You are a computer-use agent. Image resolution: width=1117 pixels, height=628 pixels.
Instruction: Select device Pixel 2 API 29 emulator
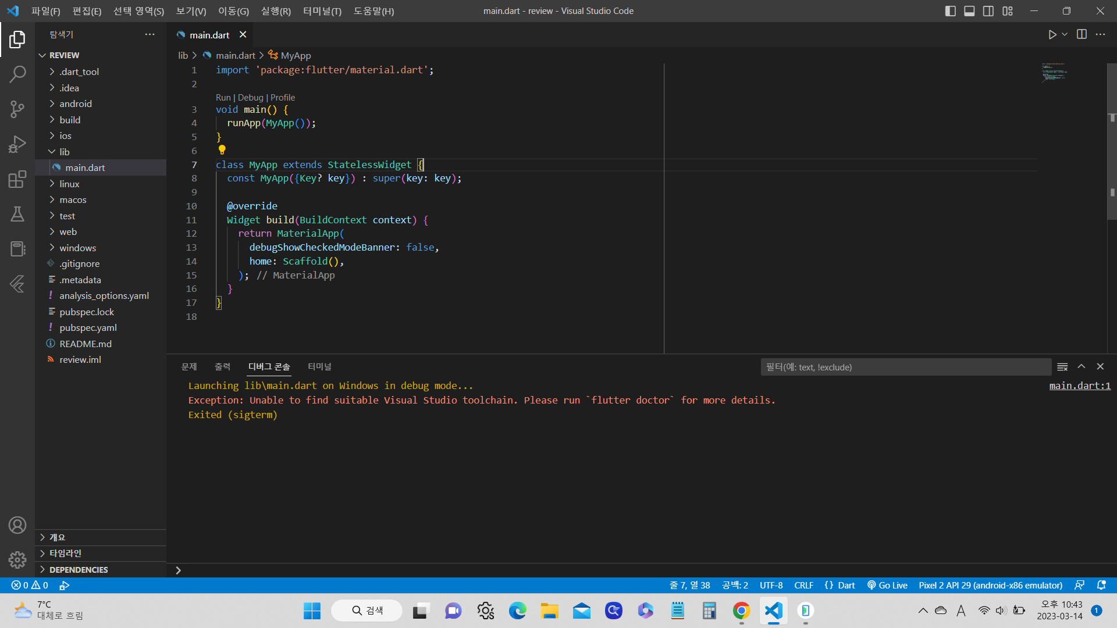click(991, 586)
